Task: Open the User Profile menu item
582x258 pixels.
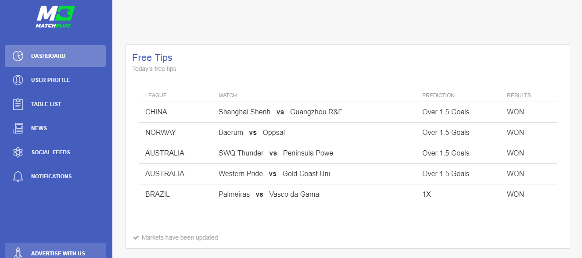Action: click(x=50, y=80)
